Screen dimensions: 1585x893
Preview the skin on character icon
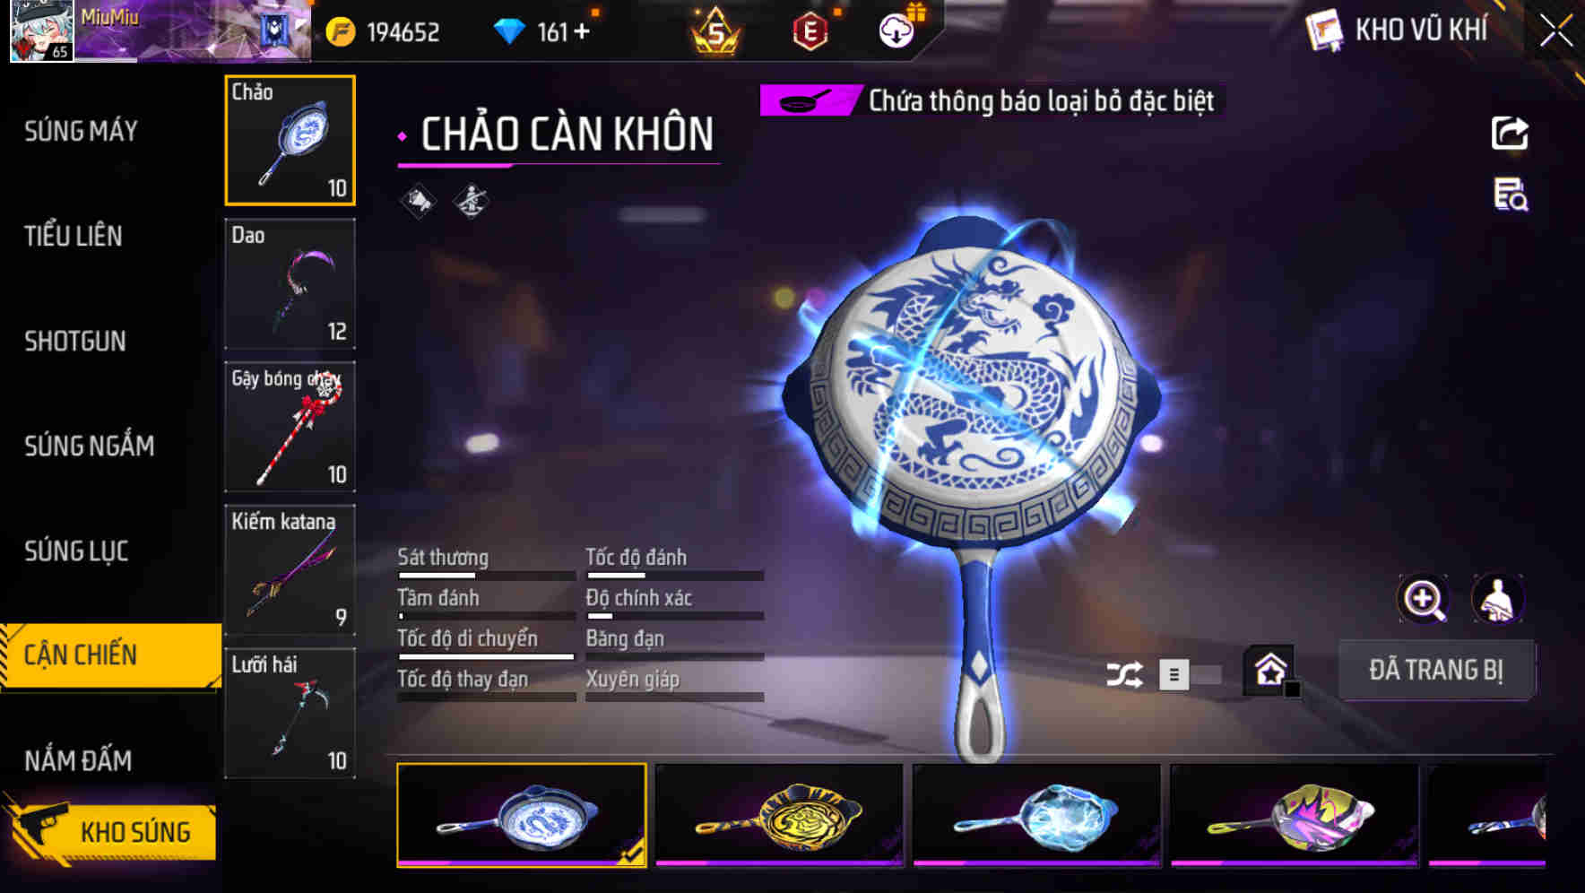point(1497,599)
